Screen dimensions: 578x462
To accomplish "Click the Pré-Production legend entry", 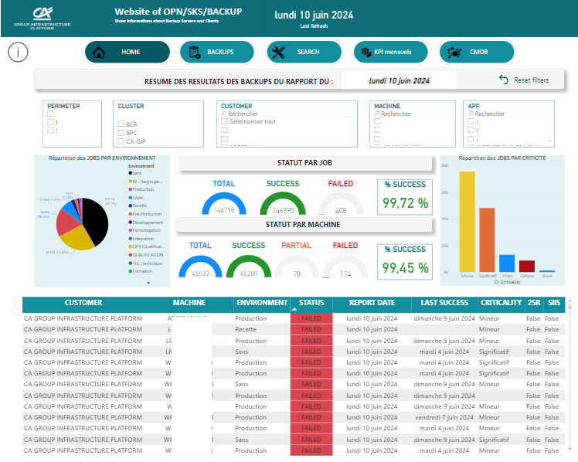I will 144,214.
